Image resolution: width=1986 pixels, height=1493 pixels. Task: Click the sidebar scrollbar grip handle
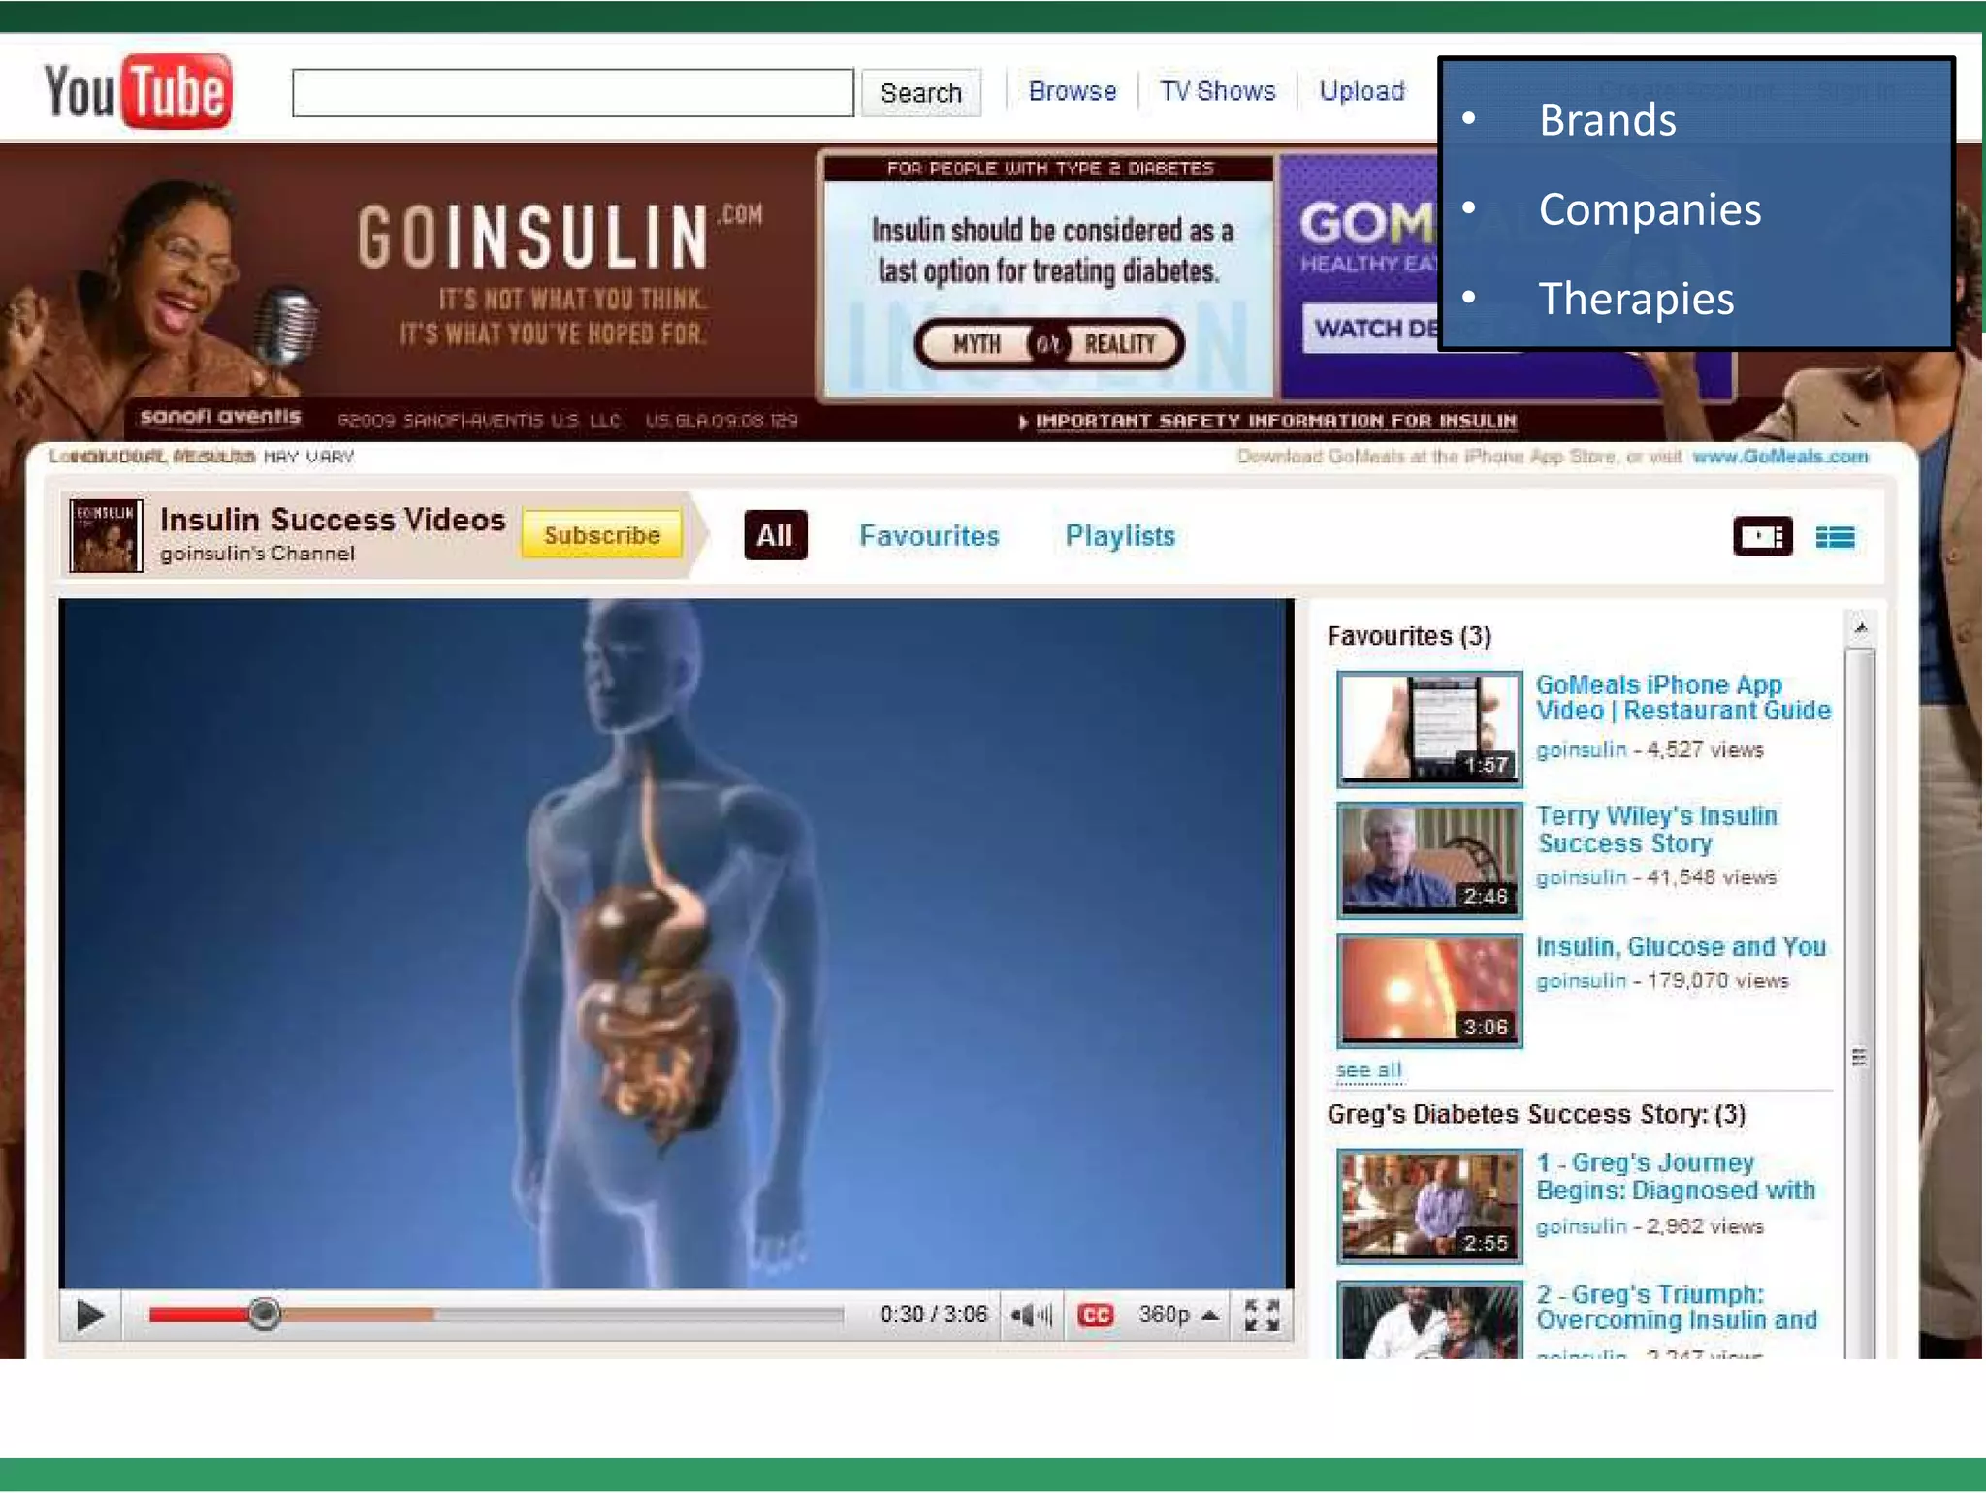[x=1859, y=1057]
